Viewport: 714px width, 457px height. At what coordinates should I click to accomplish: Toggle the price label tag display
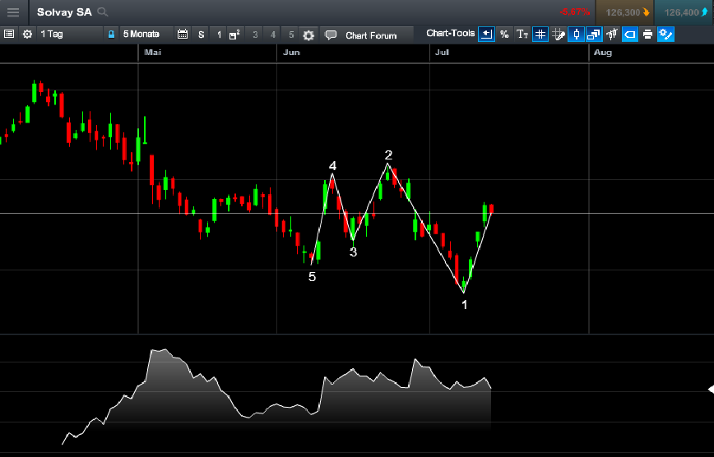[x=629, y=35]
